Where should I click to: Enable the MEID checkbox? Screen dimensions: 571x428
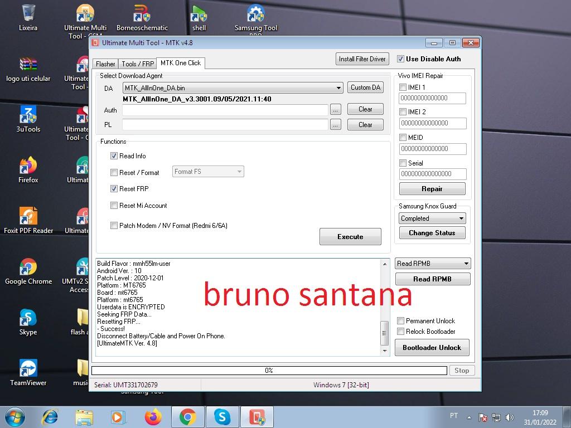pos(403,137)
